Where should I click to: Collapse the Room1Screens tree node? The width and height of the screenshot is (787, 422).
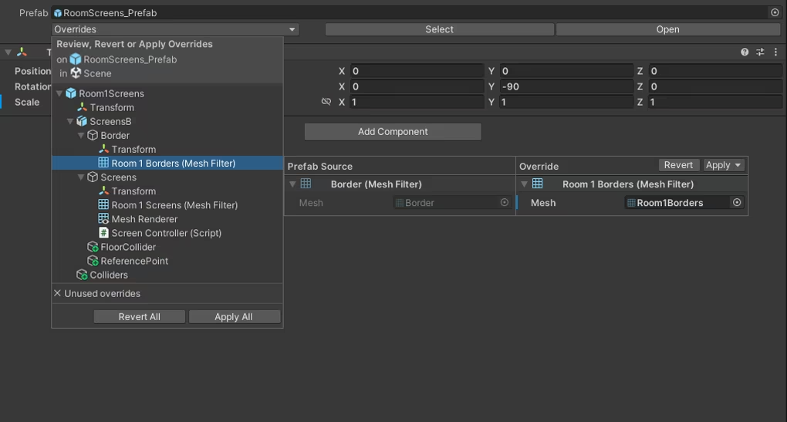(x=59, y=93)
